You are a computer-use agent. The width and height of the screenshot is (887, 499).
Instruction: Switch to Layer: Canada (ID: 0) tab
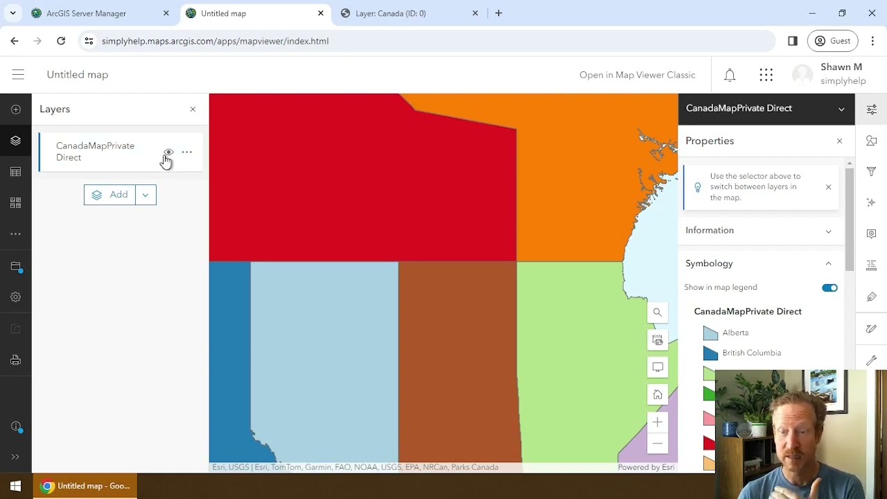pos(410,13)
